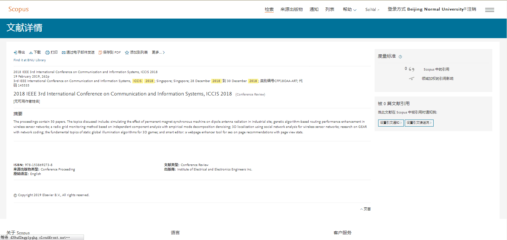
Task: Open 列表 lists page
Action: click(330, 10)
